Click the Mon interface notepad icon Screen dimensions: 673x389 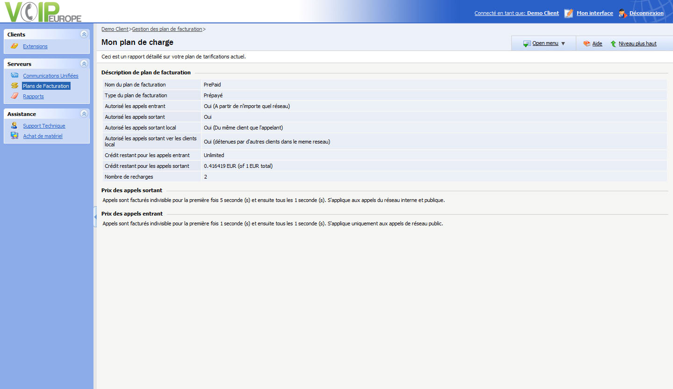(569, 13)
